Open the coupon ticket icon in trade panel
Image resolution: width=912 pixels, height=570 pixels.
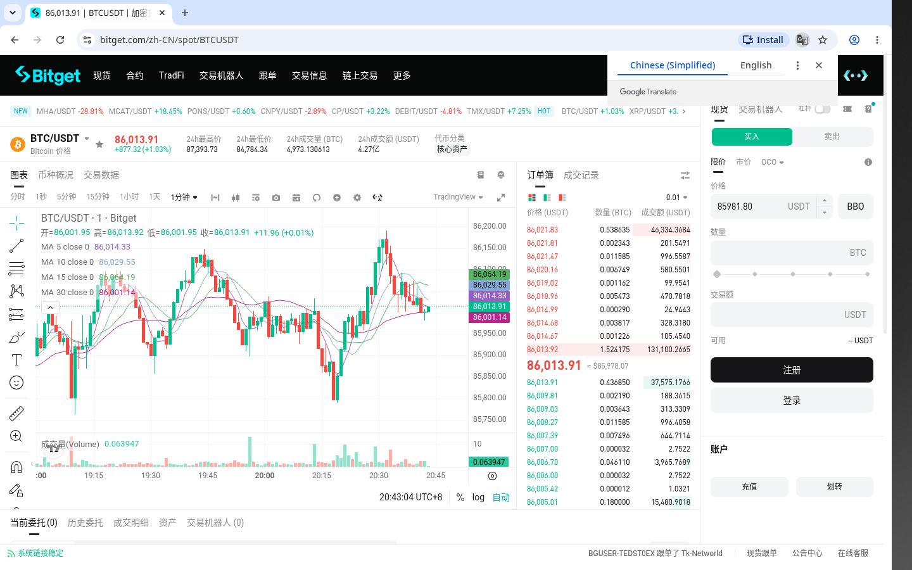[x=847, y=109]
